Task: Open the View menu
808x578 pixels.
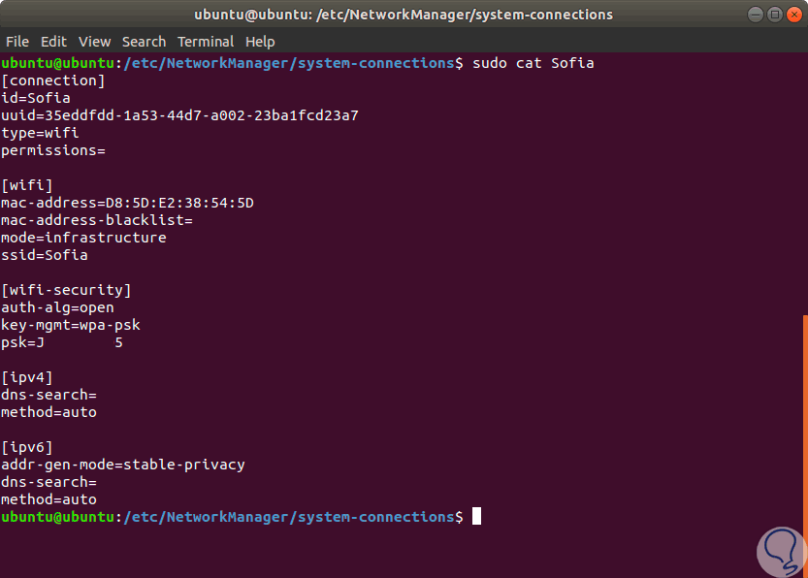Action: pyautogui.click(x=94, y=42)
